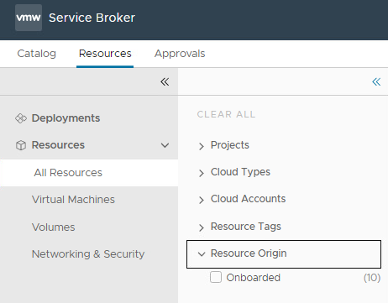388x303 pixels.
Task: Collapse the left navigation pane chevrons
Action: [x=165, y=82]
